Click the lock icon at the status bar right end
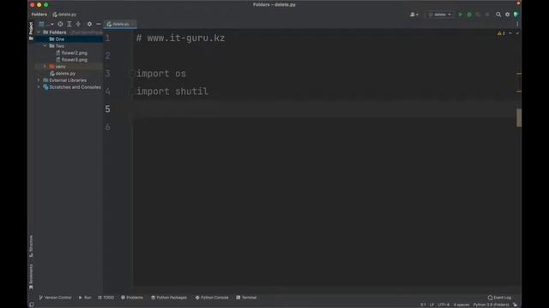 (x=516, y=305)
